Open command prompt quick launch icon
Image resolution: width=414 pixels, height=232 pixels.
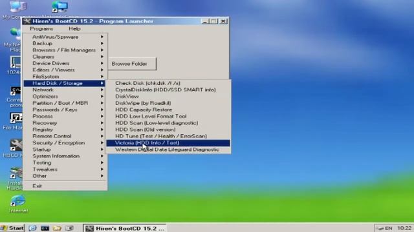click(x=45, y=228)
